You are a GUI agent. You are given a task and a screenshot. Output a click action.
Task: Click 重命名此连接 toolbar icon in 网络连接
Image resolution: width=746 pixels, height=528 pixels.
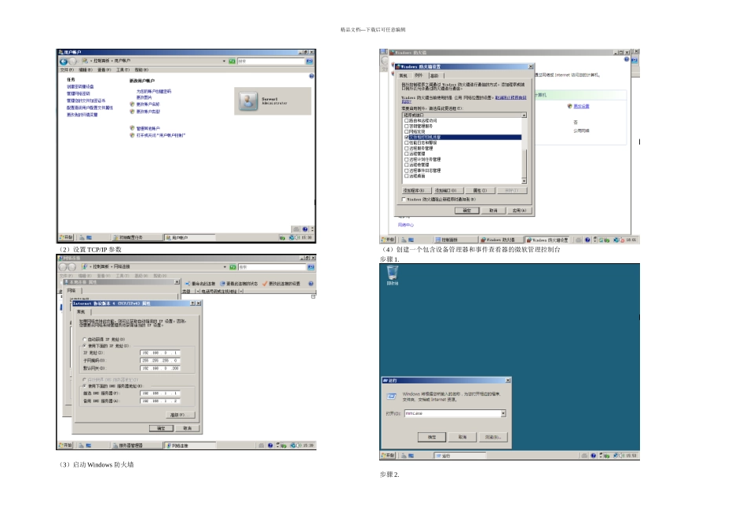(x=188, y=284)
